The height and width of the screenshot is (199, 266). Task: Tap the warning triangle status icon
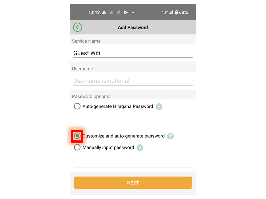click(x=104, y=12)
